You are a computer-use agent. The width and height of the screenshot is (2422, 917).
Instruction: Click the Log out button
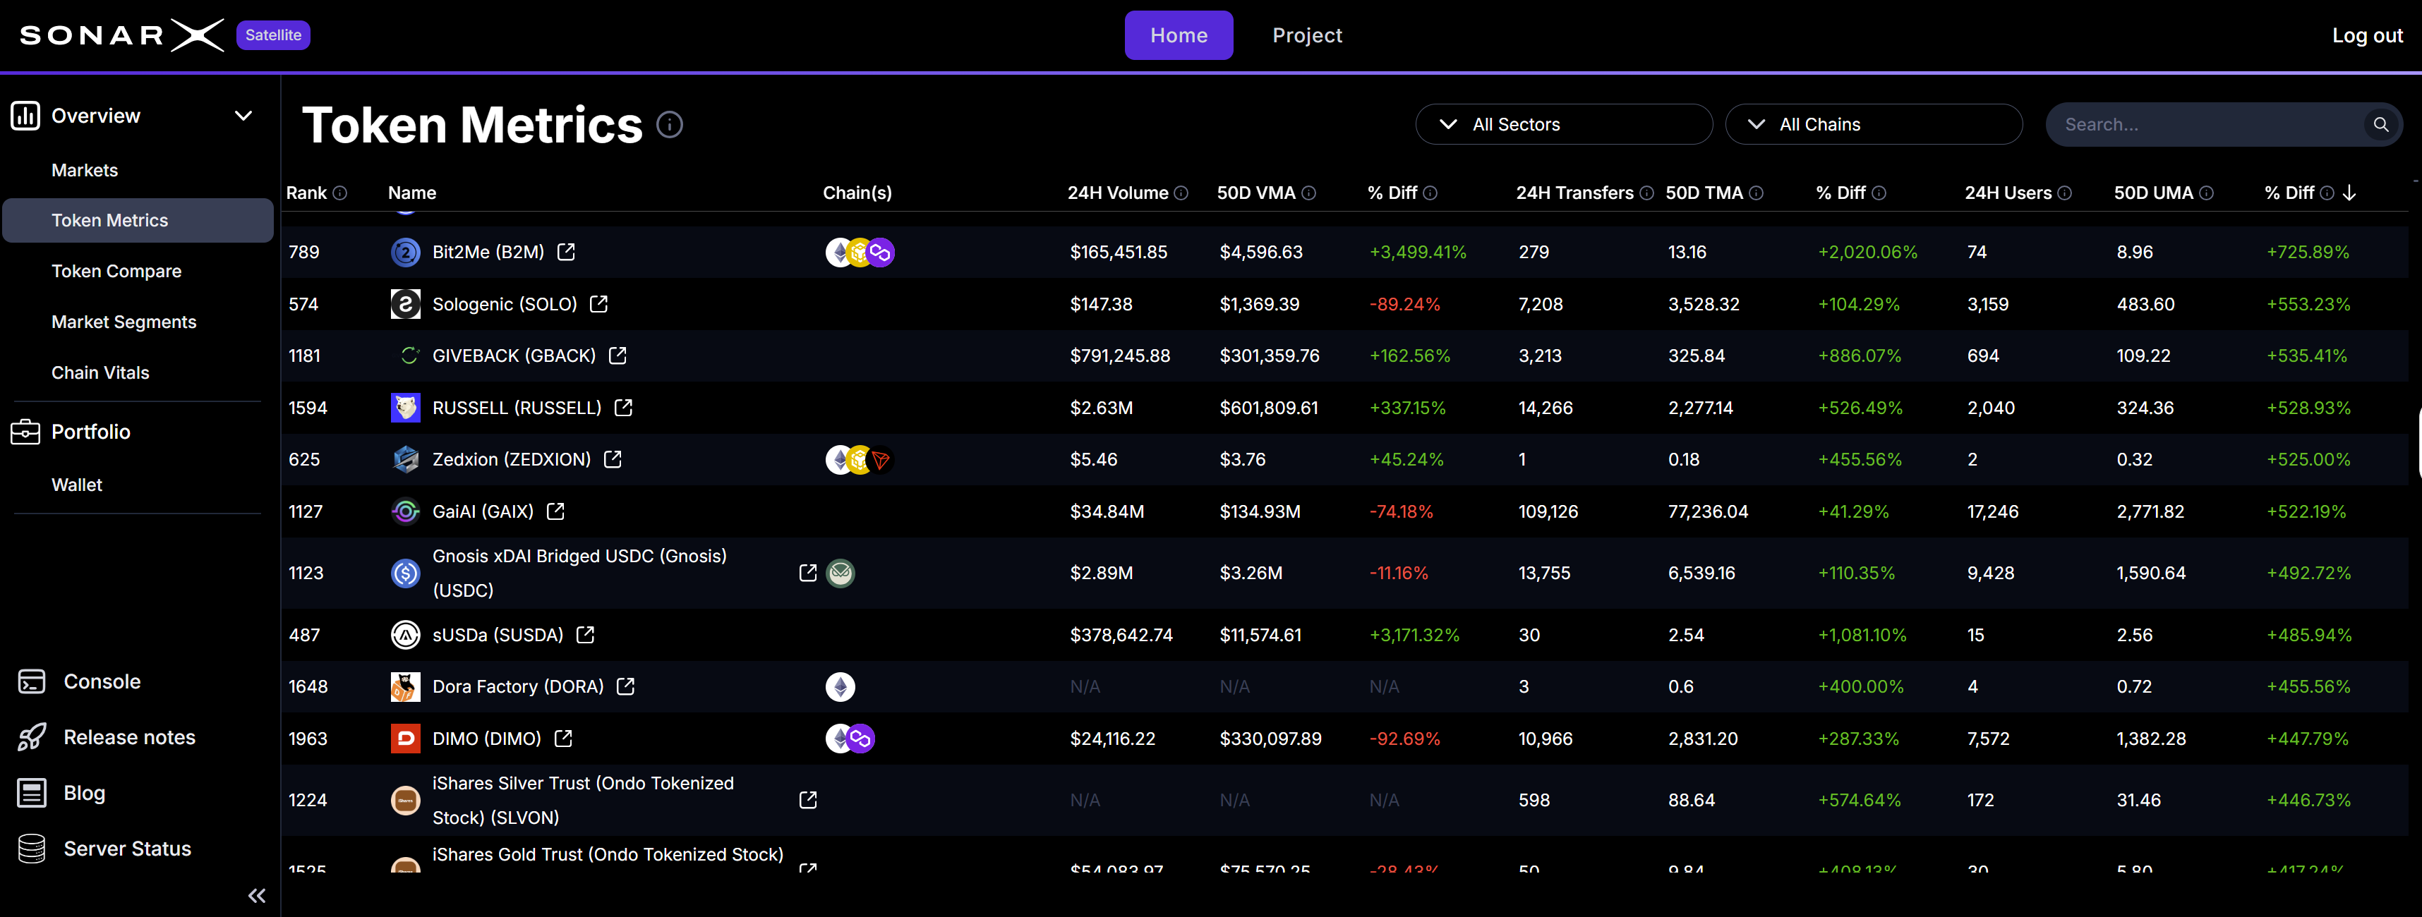2366,35
